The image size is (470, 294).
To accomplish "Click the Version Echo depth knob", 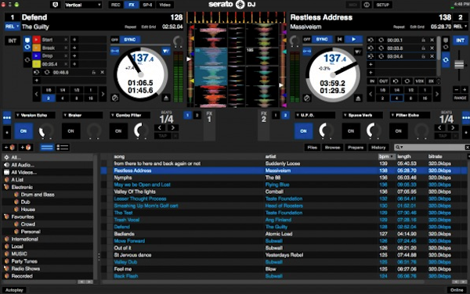I will (x=46, y=131).
